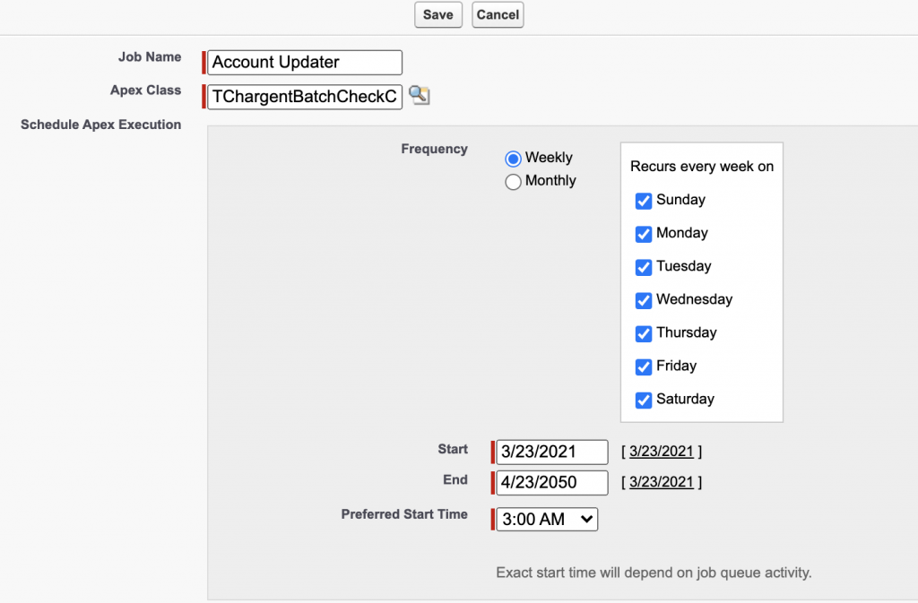Click the Apex Class label
This screenshot has width=918, height=603.
[146, 90]
